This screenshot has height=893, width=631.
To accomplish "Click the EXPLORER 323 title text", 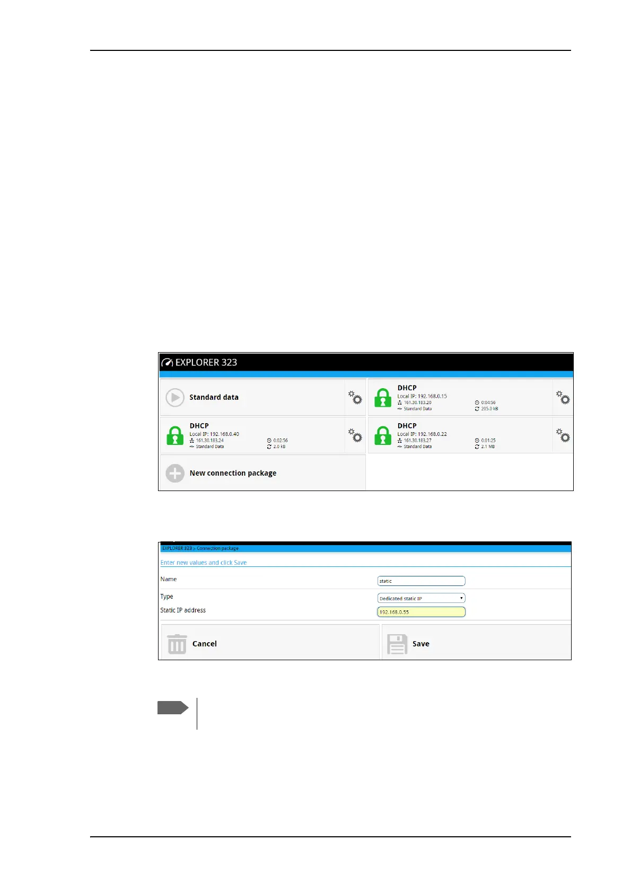I will (x=206, y=363).
